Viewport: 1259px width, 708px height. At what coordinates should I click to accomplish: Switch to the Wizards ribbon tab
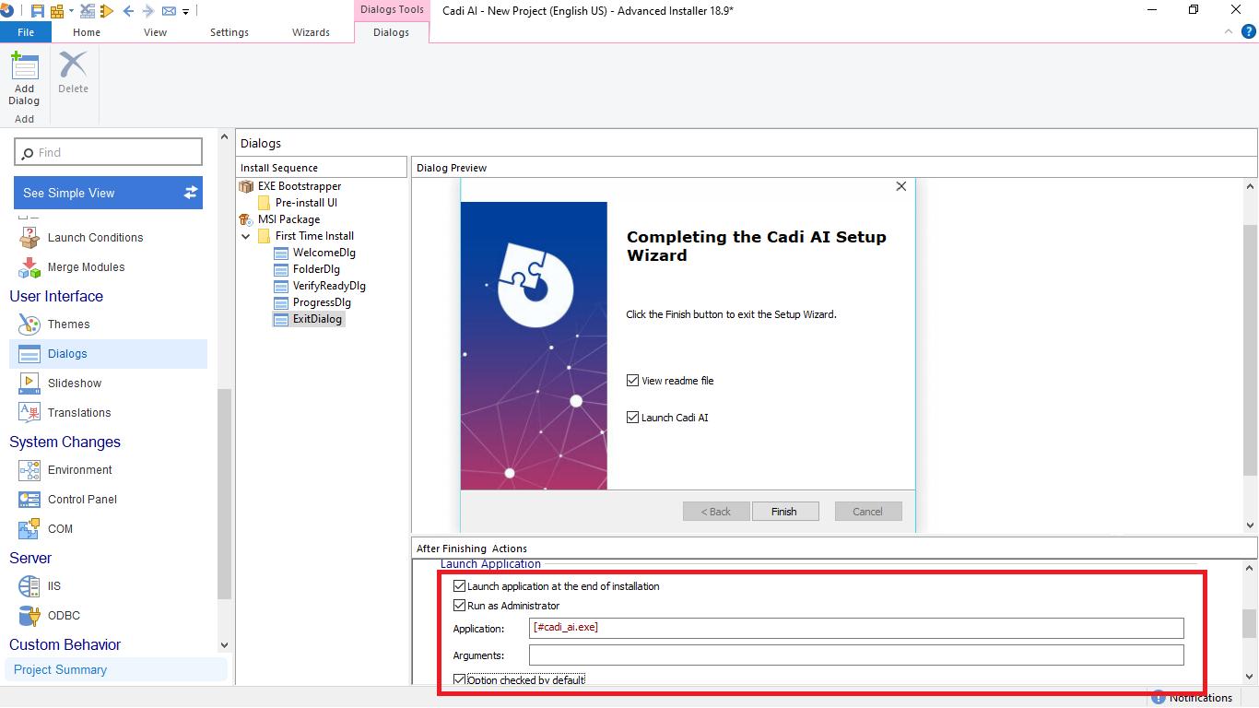(x=311, y=32)
